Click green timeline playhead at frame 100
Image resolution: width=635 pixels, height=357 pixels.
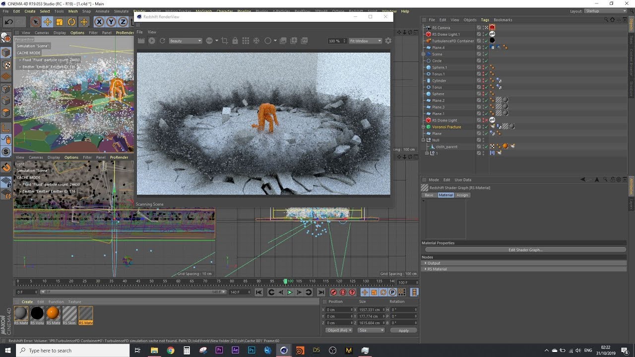(286, 281)
